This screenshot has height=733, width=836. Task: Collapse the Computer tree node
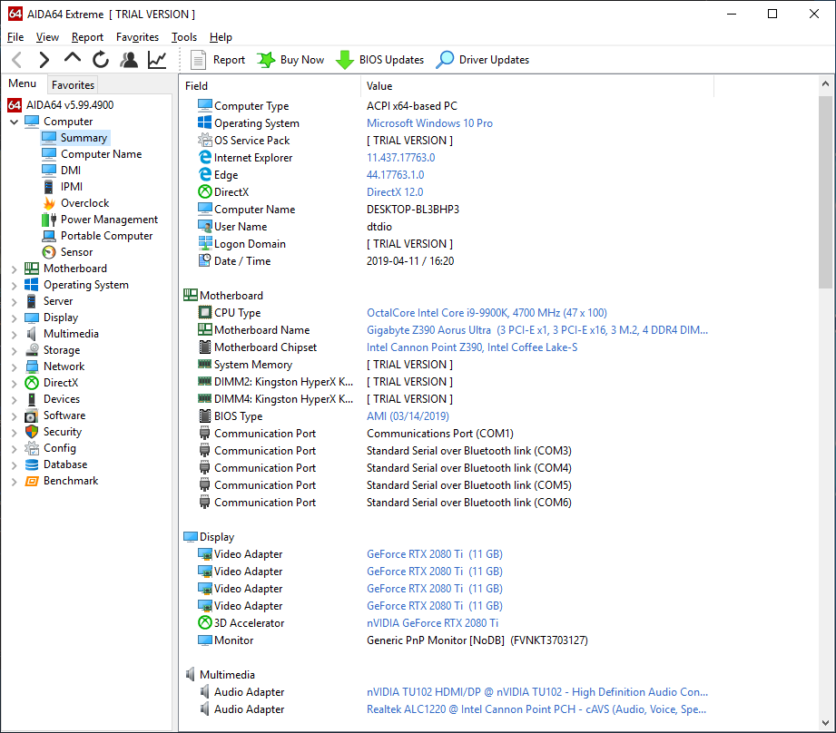(x=15, y=122)
